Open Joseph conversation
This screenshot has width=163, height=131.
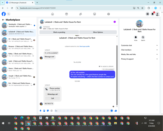click(x=18, y=77)
